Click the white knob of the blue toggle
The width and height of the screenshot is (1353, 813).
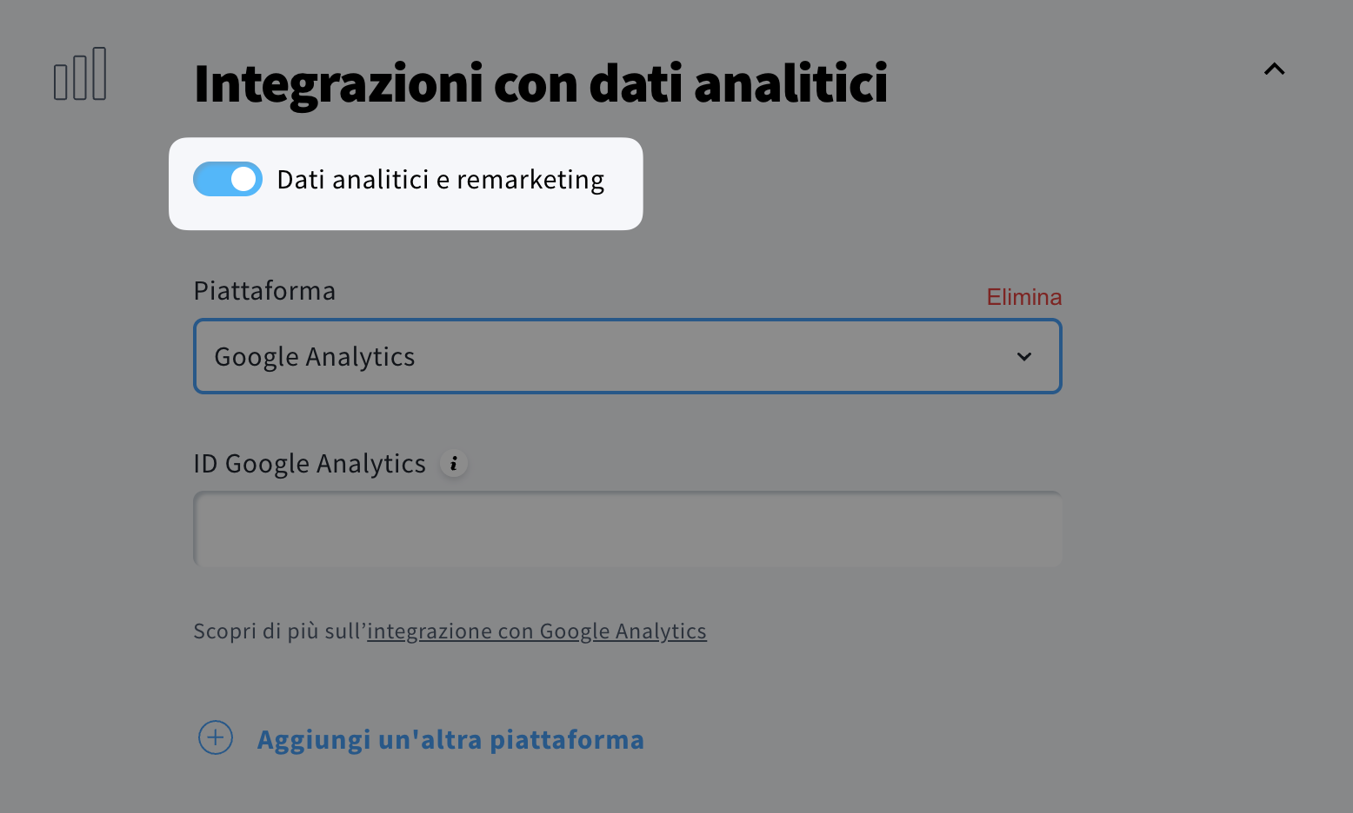(x=243, y=179)
